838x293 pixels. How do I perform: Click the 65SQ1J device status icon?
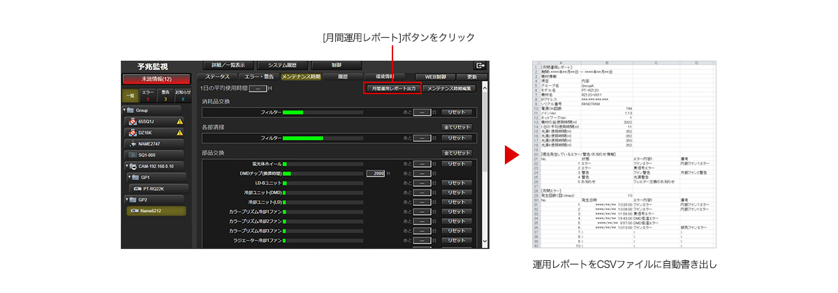[x=132, y=121]
